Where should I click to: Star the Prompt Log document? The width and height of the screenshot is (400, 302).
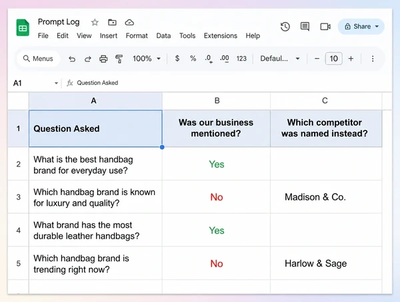click(95, 23)
